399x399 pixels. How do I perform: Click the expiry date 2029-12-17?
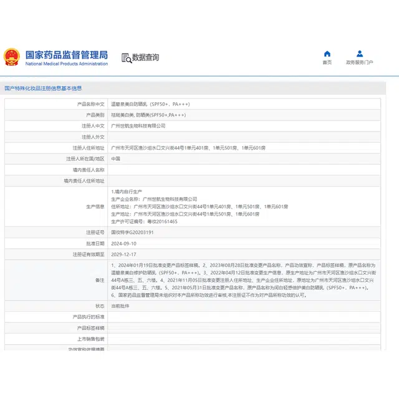pos(123,254)
